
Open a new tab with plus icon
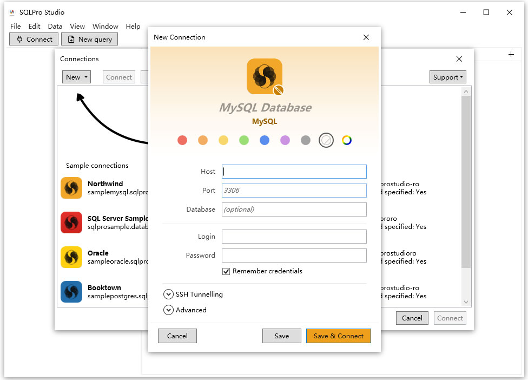click(511, 54)
